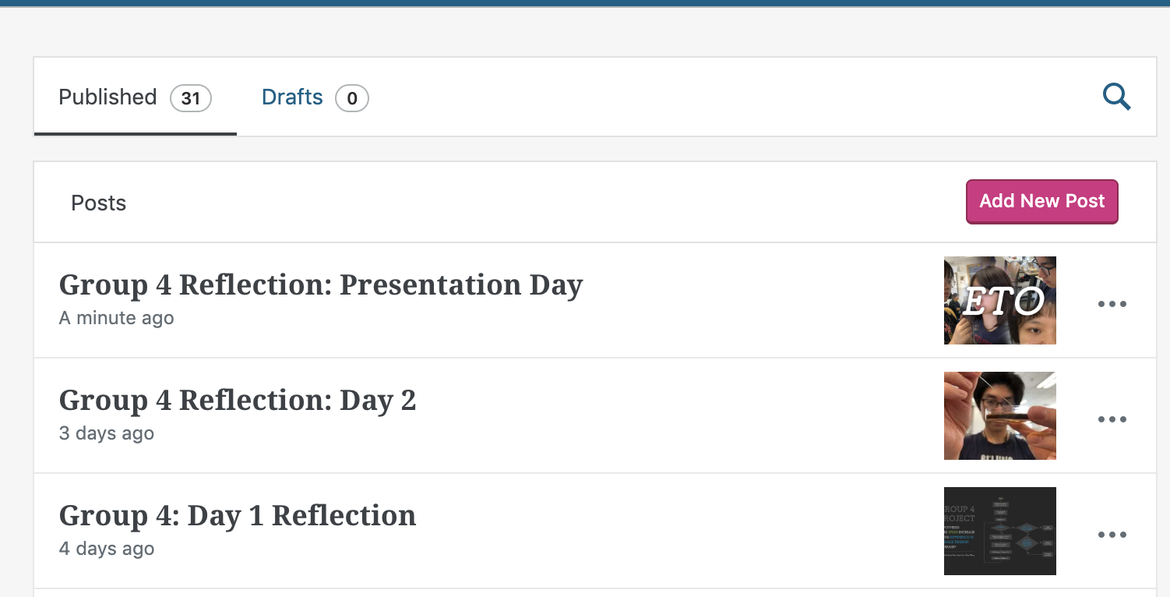Viewport: 1170px width, 597px height.
Task: Click the 'A minute ago' timestamp
Action: pos(117,318)
